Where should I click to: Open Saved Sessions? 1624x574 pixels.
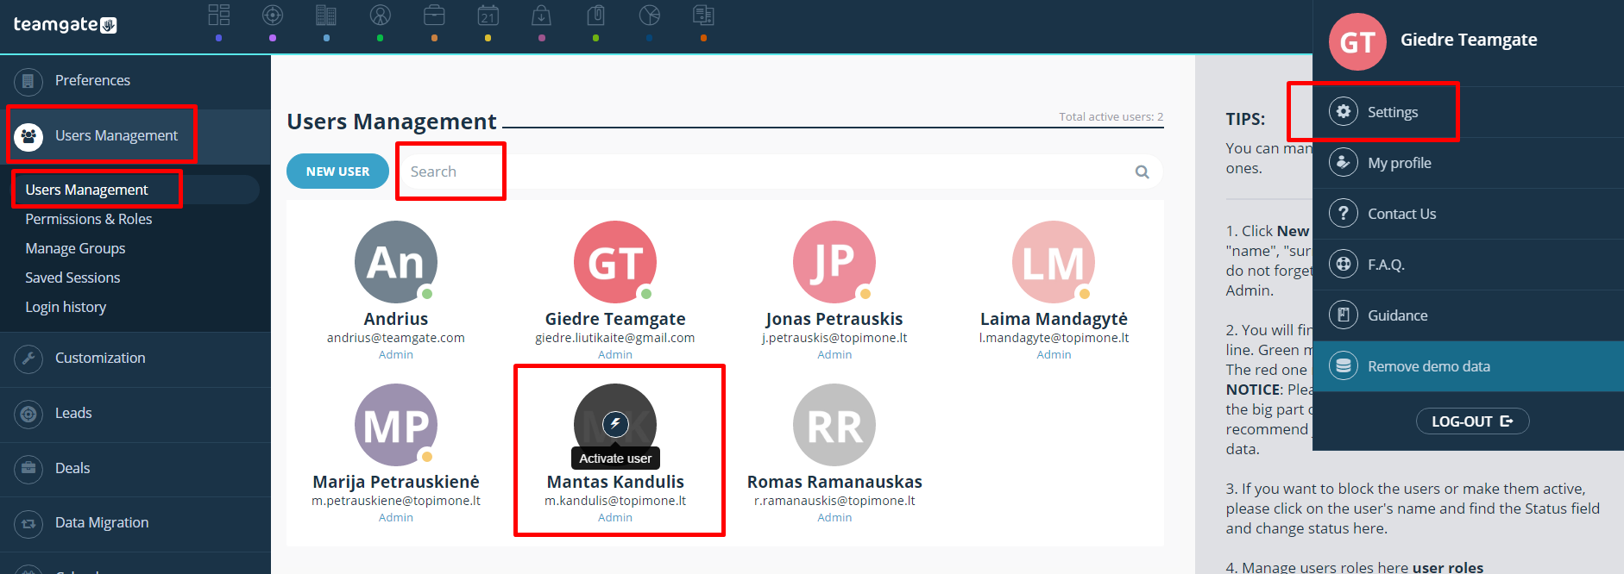(72, 278)
